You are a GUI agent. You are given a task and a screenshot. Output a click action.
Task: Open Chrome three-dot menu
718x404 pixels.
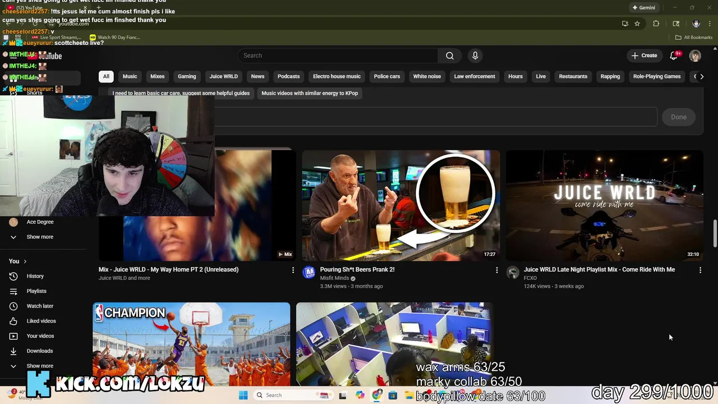[x=710, y=24]
